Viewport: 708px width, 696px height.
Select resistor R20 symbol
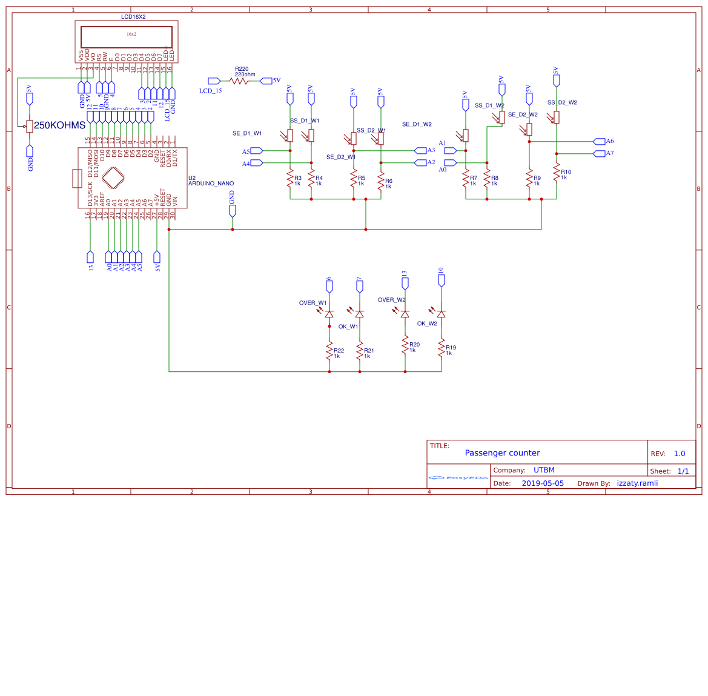click(405, 345)
